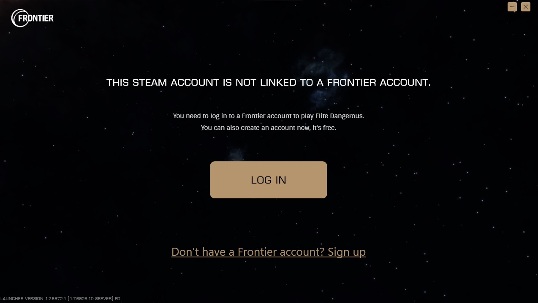Screen dimensions: 538x303
Task: Open the Frontier account sign up link
Action: pyautogui.click(x=269, y=252)
